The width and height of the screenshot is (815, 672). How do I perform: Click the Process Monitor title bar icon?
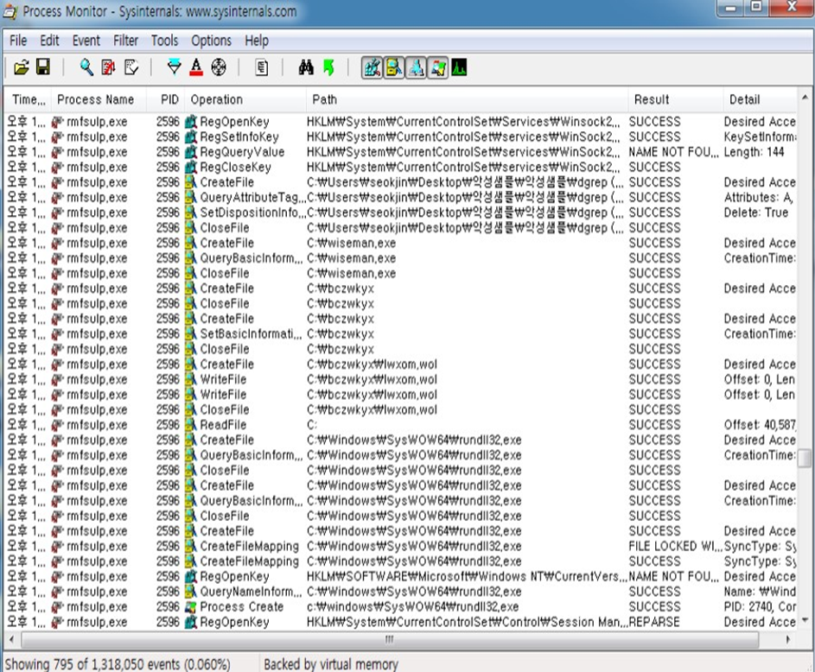pyautogui.click(x=10, y=11)
